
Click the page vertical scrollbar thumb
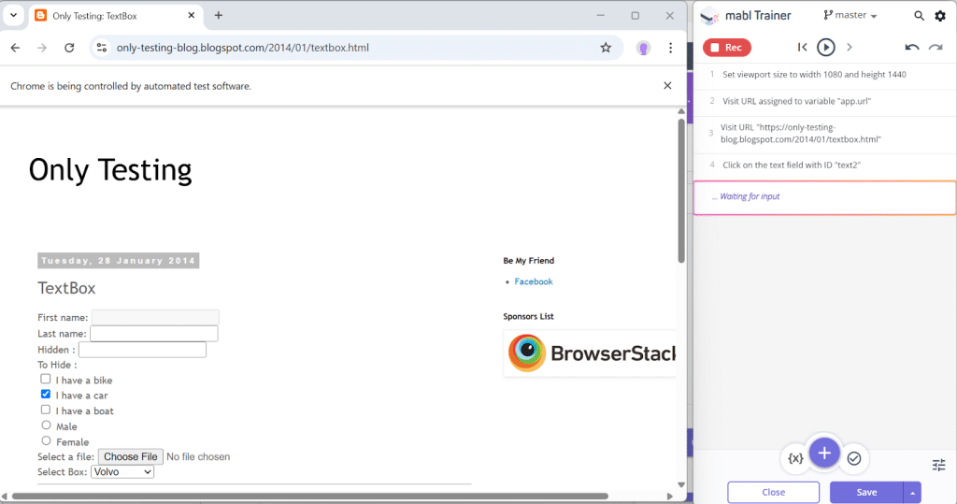[x=681, y=191]
